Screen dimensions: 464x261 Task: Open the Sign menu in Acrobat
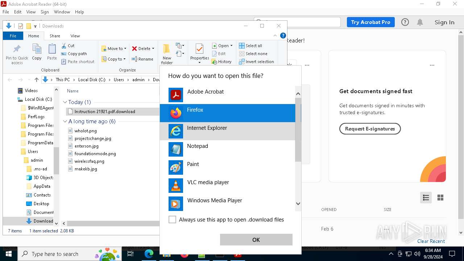[x=45, y=12]
